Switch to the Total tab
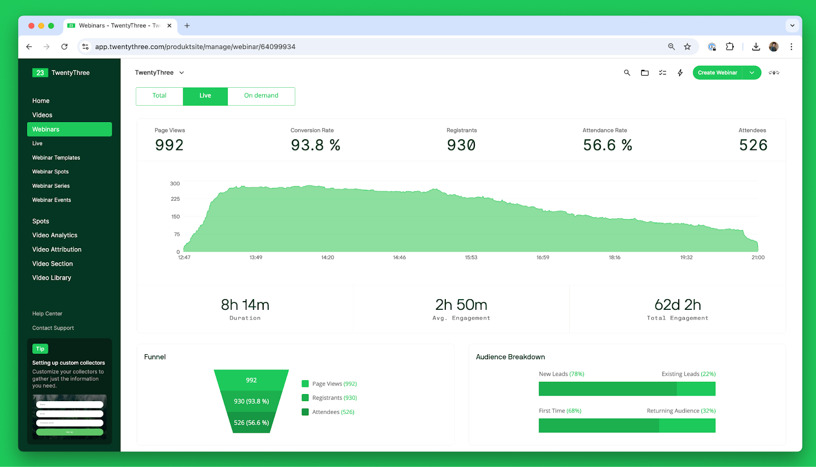The width and height of the screenshot is (816, 467). click(159, 96)
